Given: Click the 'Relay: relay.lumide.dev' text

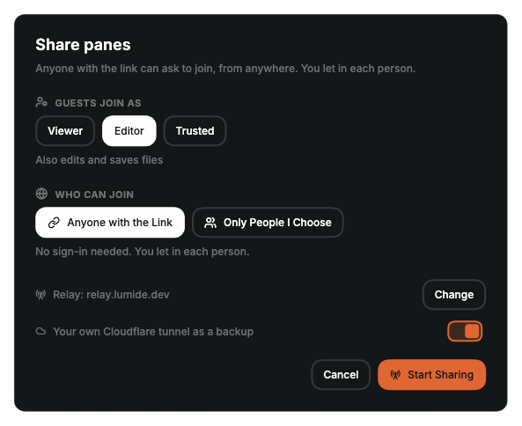Looking at the screenshot, I should 111,295.
